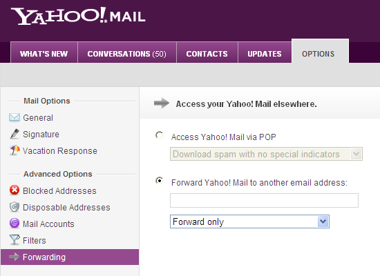This screenshot has height=276, width=380.
Task: Open the Contacts tab
Action: click(207, 52)
